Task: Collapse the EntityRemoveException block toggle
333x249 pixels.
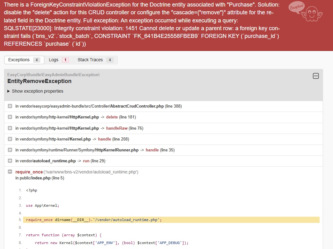Action: 316,76
